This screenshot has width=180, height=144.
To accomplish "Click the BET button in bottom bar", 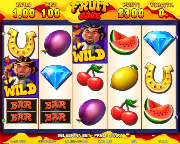I will pyautogui.click(x=134, y=141).
